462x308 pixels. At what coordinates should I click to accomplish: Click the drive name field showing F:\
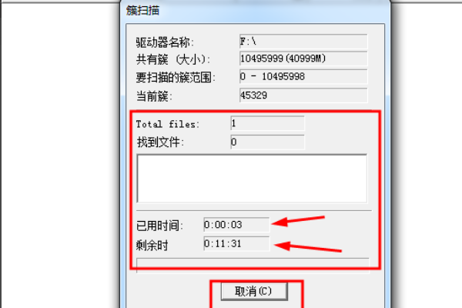point(303,42)
